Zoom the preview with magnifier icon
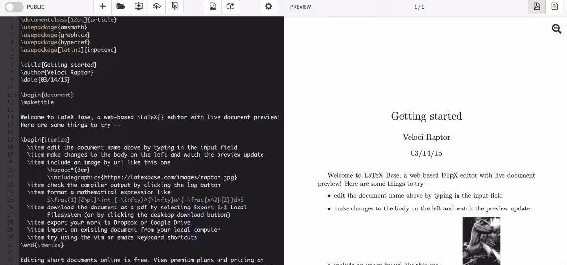567x265 pixels. [556, 29]
